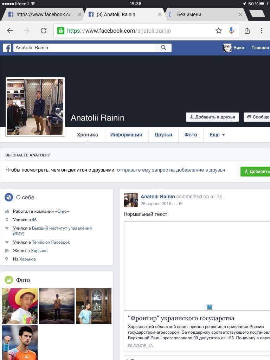This screenshot has height=360, width=270.
Task: Tap the microphone voice search icon
Action: tap(231, 31)
